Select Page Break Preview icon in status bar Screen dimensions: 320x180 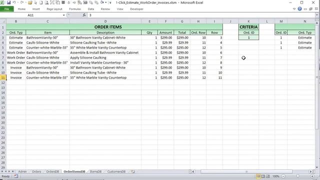[x=268, y=176]
